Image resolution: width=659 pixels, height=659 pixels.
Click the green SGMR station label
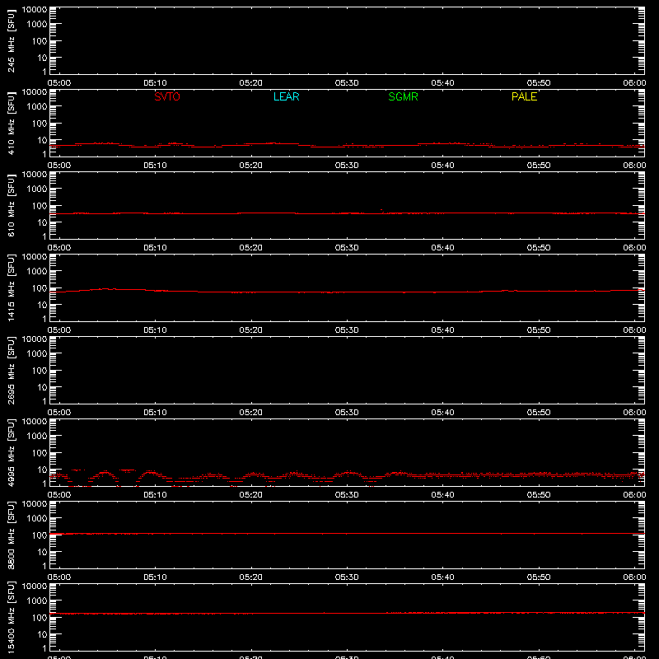pos(403,96)
